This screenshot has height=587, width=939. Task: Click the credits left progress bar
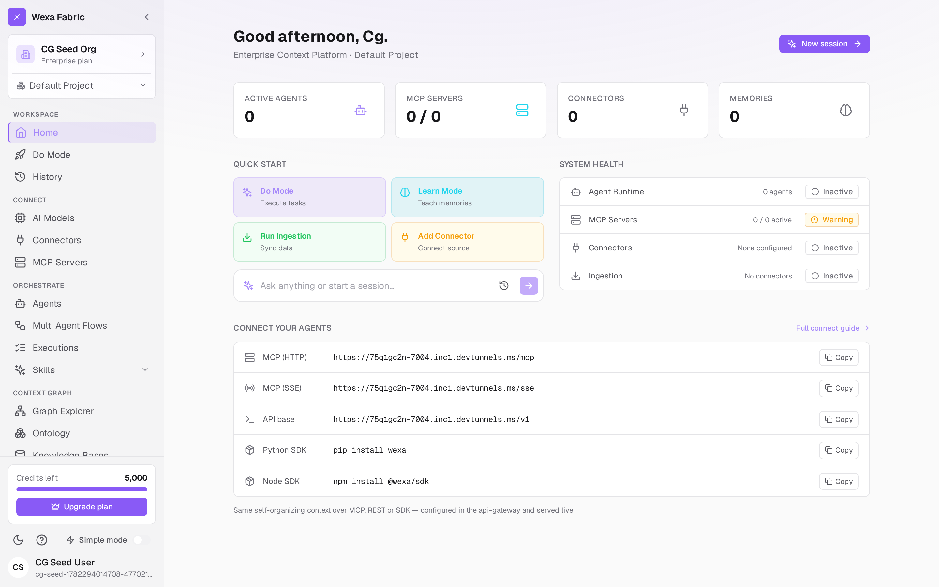(x=82, y=489)
